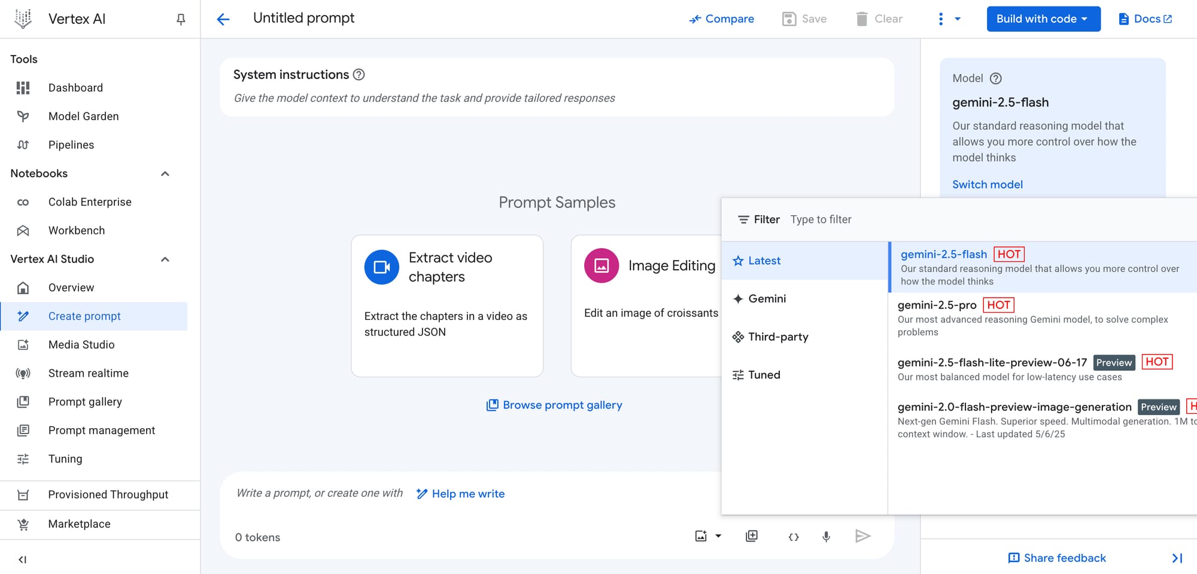
Task: Click the model Filter input field
Action: (x=991, y=219)
